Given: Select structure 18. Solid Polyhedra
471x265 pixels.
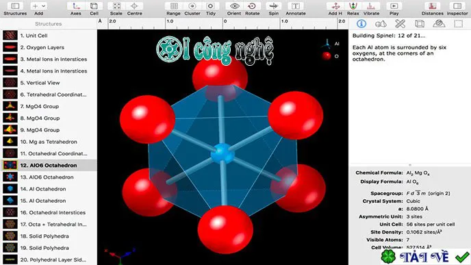Looking at the screenshot, I should click(49, 236).
